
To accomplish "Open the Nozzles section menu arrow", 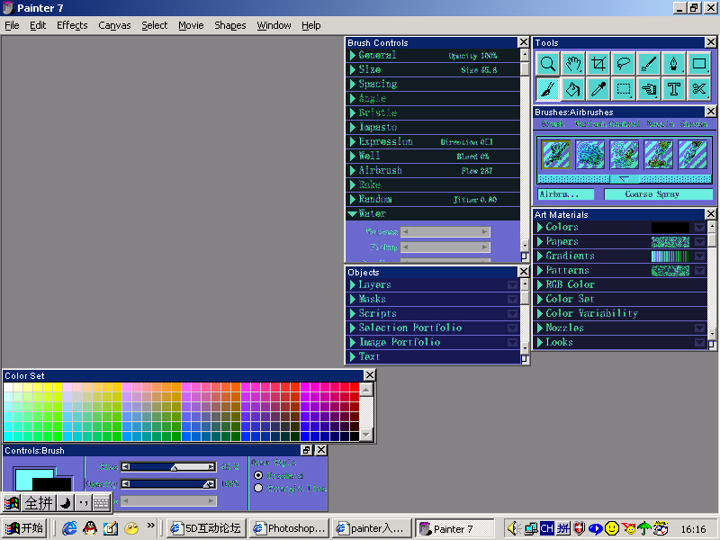I will [x=699, y=328].
